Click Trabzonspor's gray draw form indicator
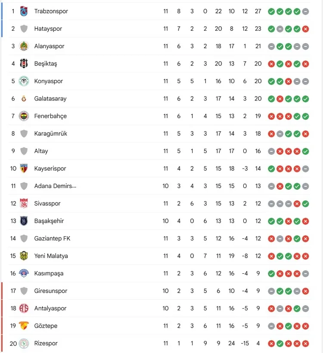The width and height of the screenshot is (323, 353). pos(305,11)
